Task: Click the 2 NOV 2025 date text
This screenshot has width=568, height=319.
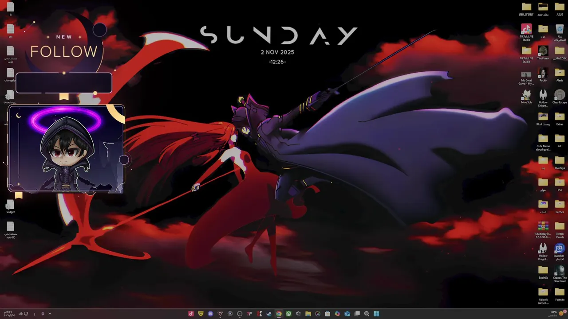Action: point(277,52)
